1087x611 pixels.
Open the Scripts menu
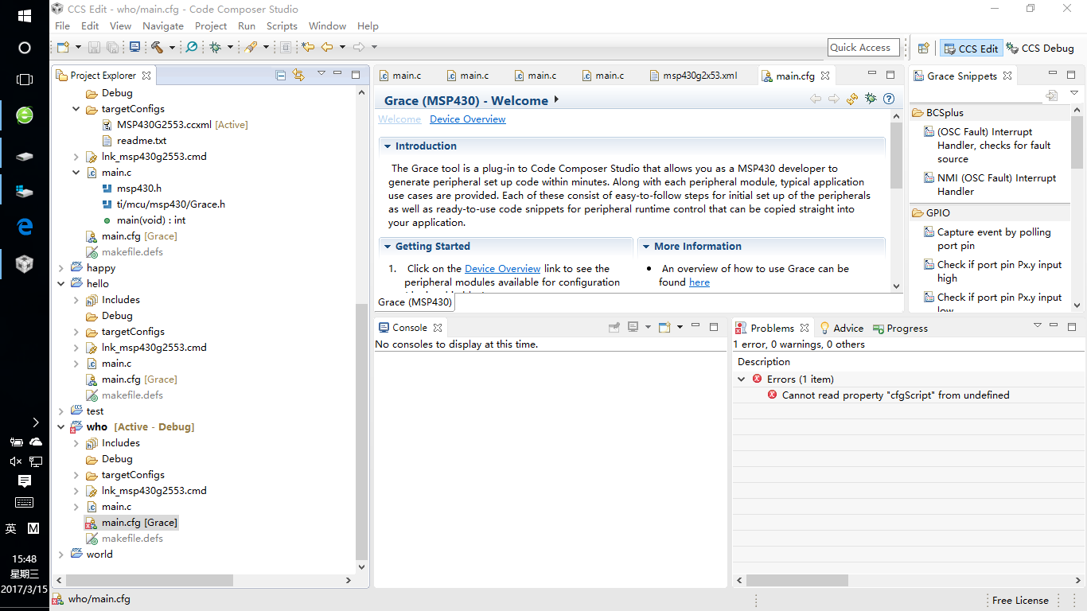point(282,26)
